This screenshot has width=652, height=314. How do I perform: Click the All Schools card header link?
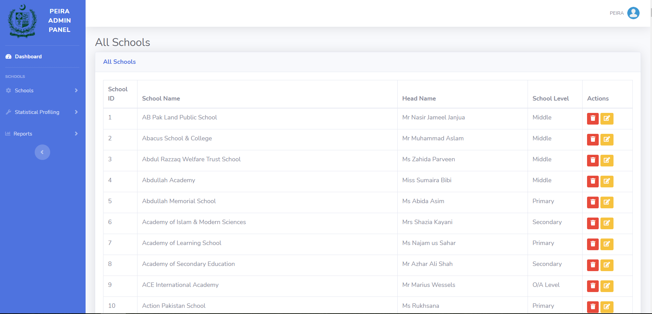click(119, 62)
